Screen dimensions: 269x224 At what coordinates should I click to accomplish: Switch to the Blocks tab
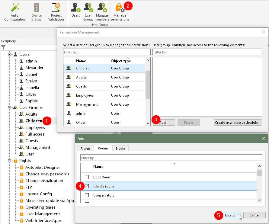121,149
